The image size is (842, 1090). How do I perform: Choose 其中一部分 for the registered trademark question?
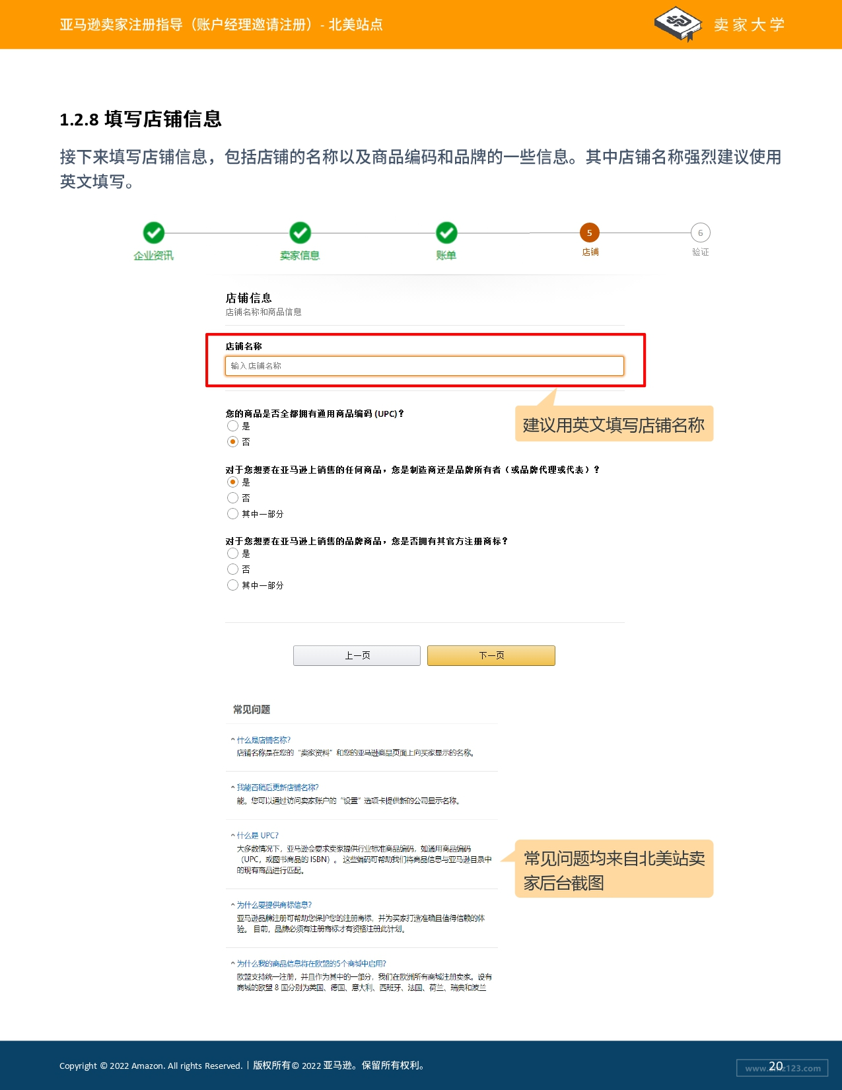coord(232,585)
